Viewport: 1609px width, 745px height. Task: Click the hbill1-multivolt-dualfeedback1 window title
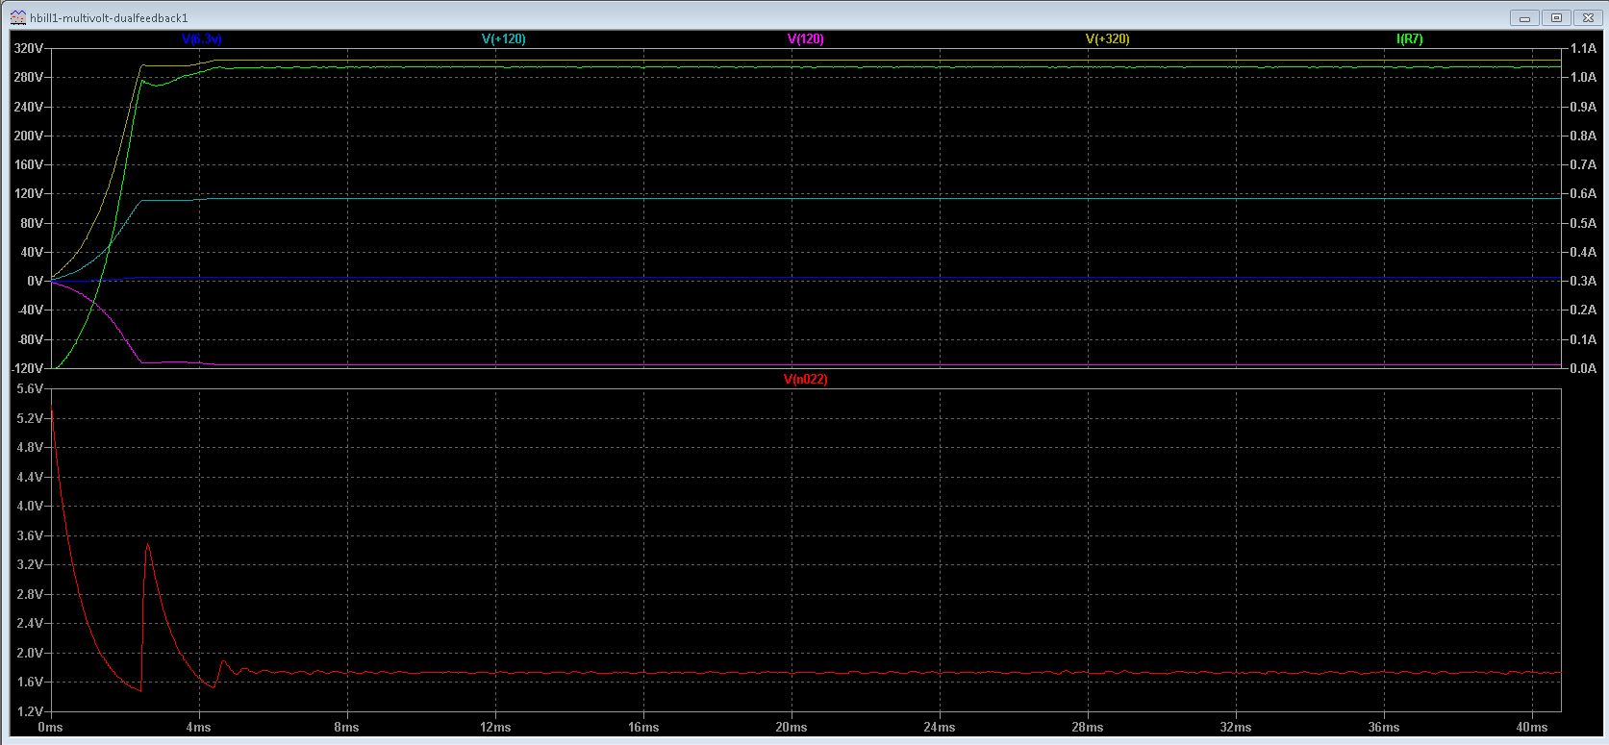point(109,18)
